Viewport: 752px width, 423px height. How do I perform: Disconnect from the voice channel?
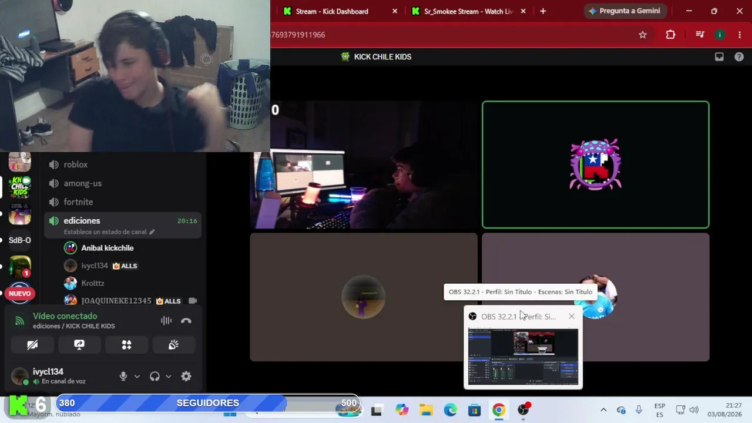click(x=186, y=321)
